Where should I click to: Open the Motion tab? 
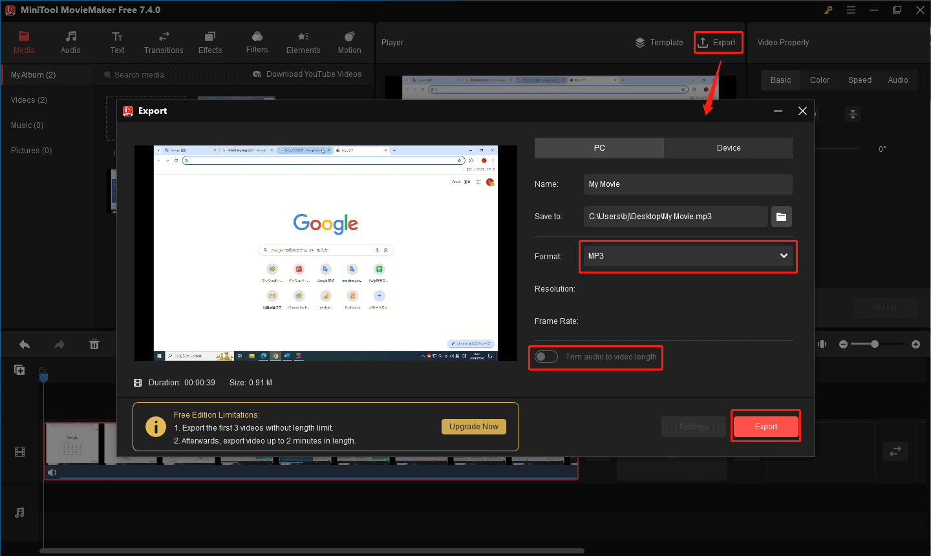coord(350,43)
